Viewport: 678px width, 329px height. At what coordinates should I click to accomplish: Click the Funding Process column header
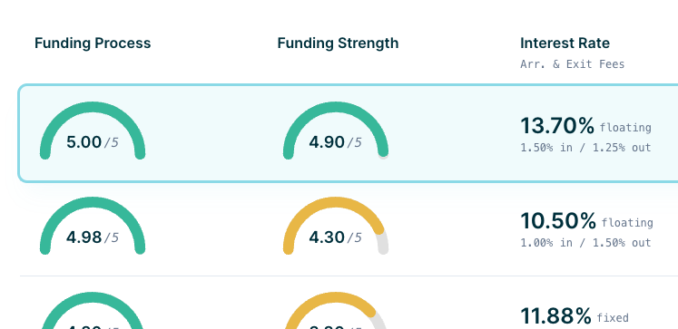click(x=93, y=44)
